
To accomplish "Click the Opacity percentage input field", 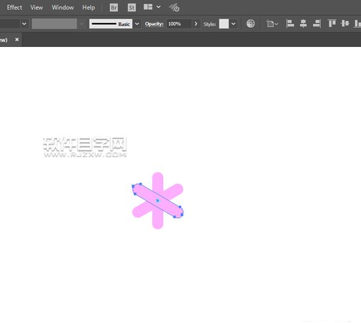I will [x=178, y=24].
